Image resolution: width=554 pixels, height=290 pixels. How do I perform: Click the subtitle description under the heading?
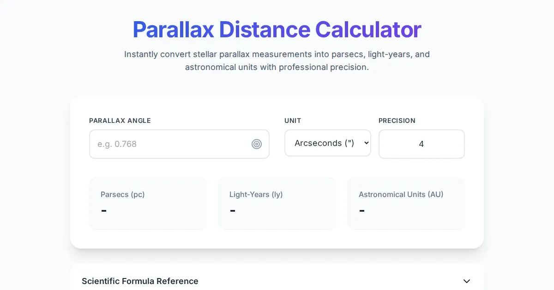[277, 61]
